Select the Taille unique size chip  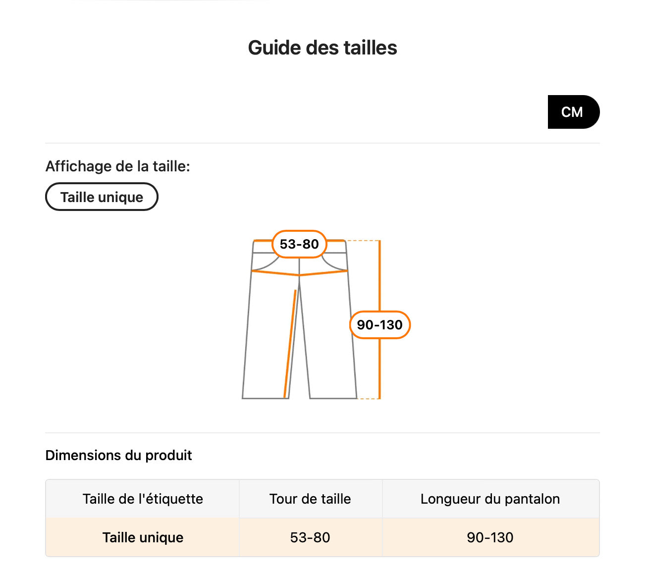pyautogui.click(x=102, y=197)
